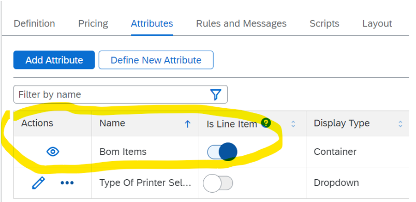
Task: Focus the Filter by name field
Action: (121, 94)
